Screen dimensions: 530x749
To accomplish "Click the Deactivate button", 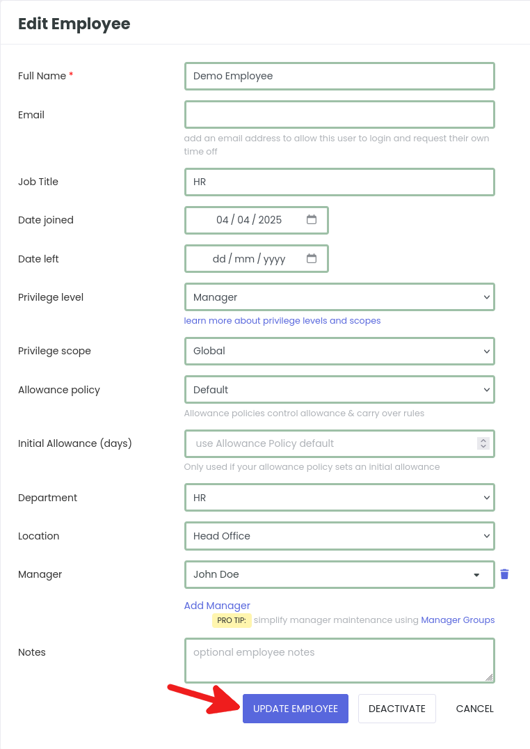I will tap(396, 709).
